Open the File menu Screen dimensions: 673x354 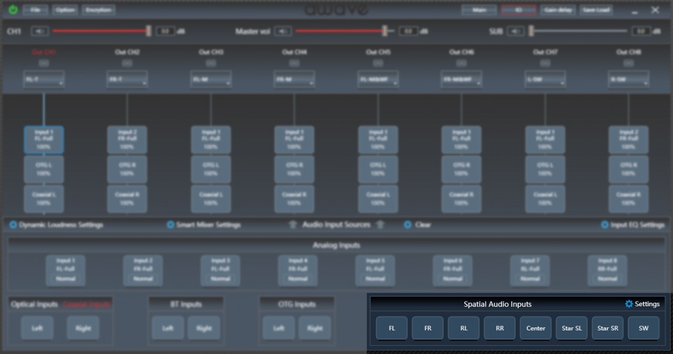35,10
